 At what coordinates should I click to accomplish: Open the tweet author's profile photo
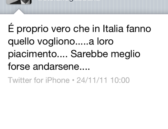point(19,2)
